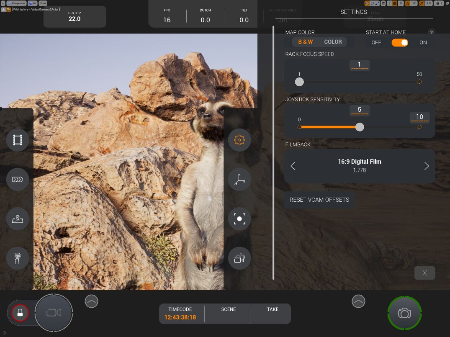The image size is (450, 337).
Task: Toggle the red lock button
Action: tap(20, 312)
